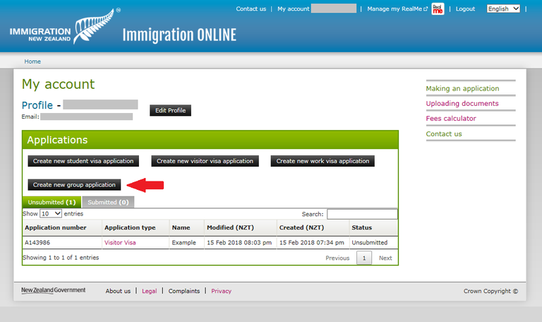Open the Visitor Visa application link
The image size is (542, 322).
[120, 242]
